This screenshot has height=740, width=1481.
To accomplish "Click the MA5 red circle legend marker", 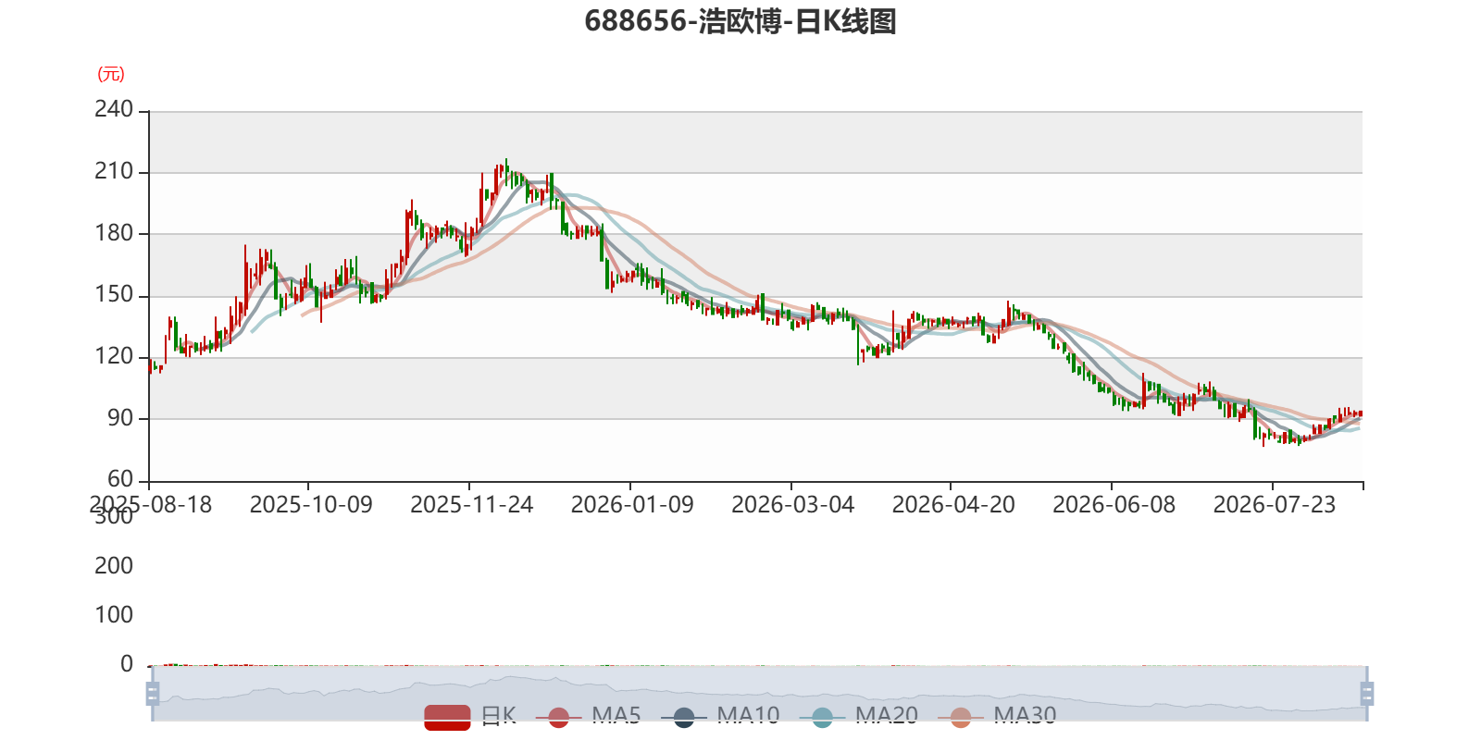I will [x=558, y=717].
